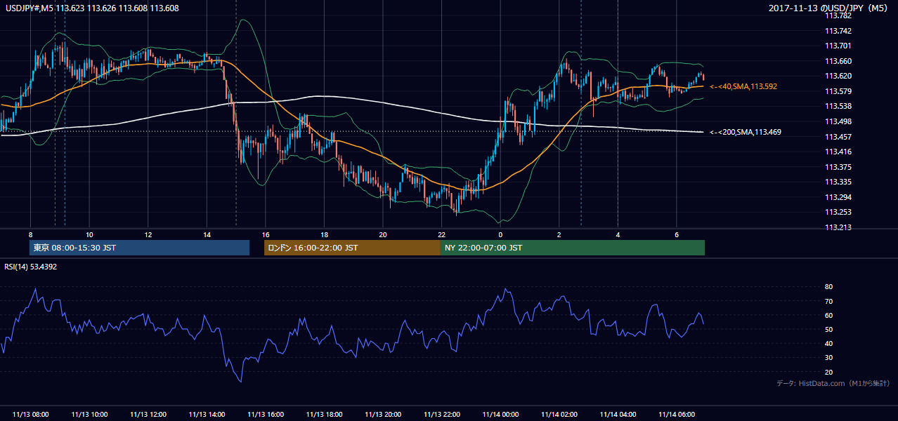Click the 113.782 price axis label

(x=838, y=15)
